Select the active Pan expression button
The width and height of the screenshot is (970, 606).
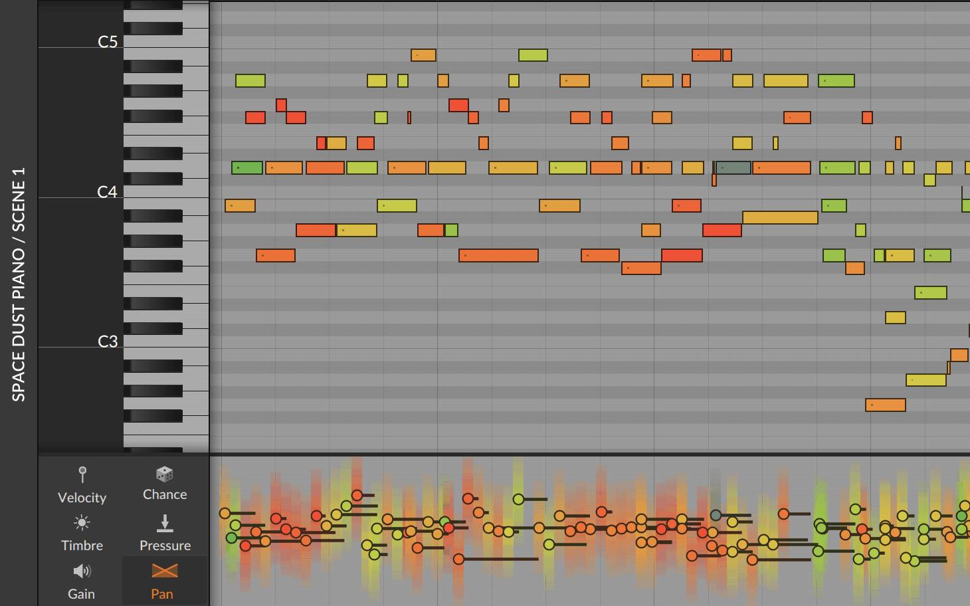[x=164, y=581]
